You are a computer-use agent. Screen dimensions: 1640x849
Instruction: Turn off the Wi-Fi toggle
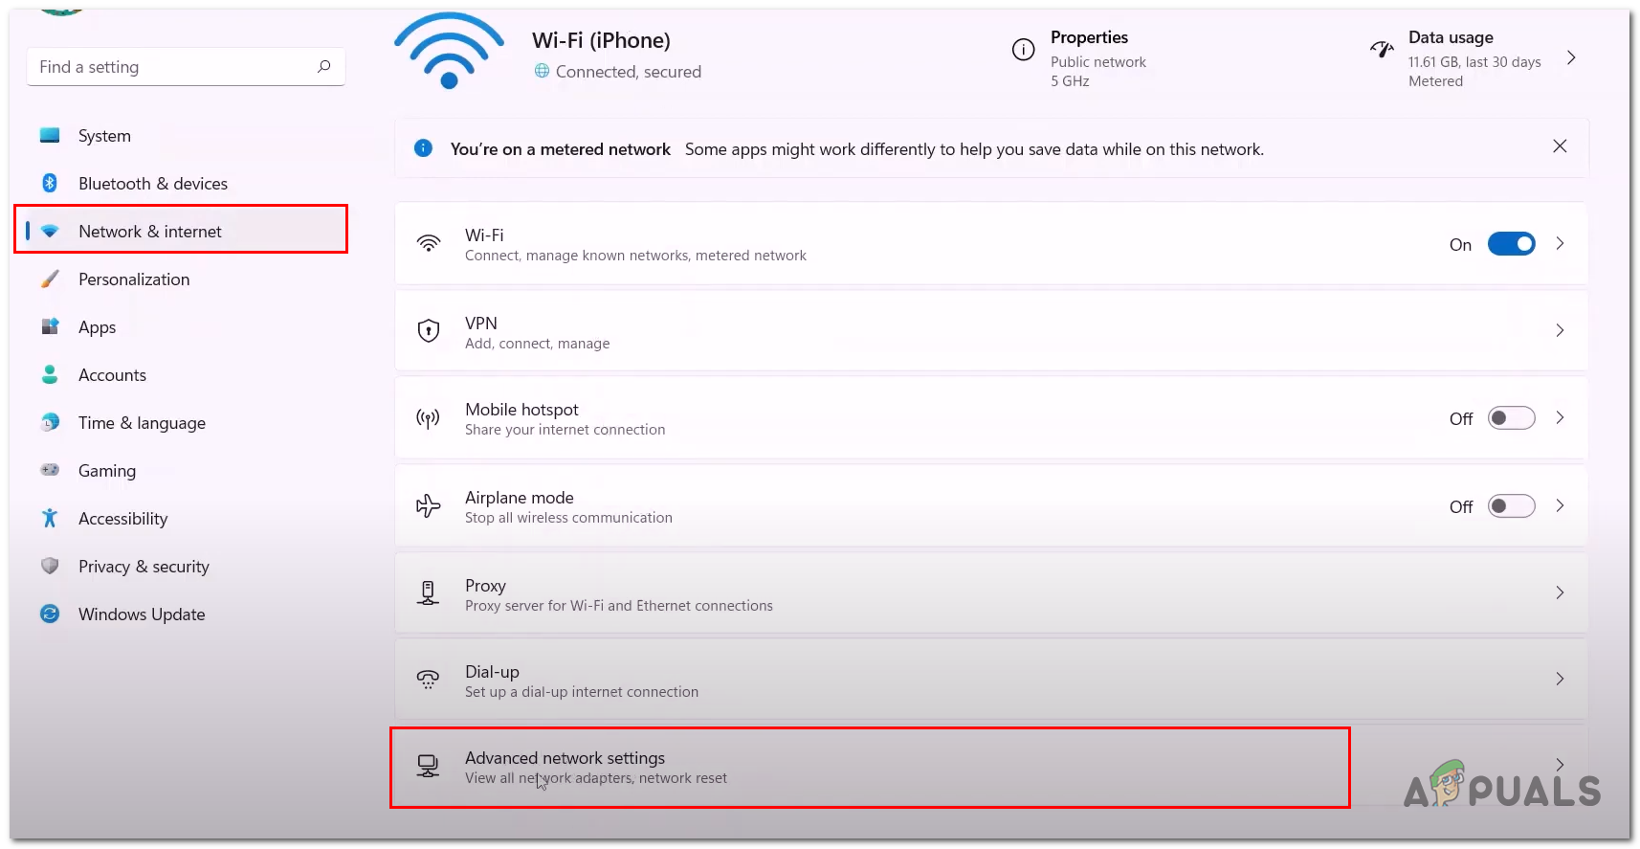click(x=1511, y=244)
